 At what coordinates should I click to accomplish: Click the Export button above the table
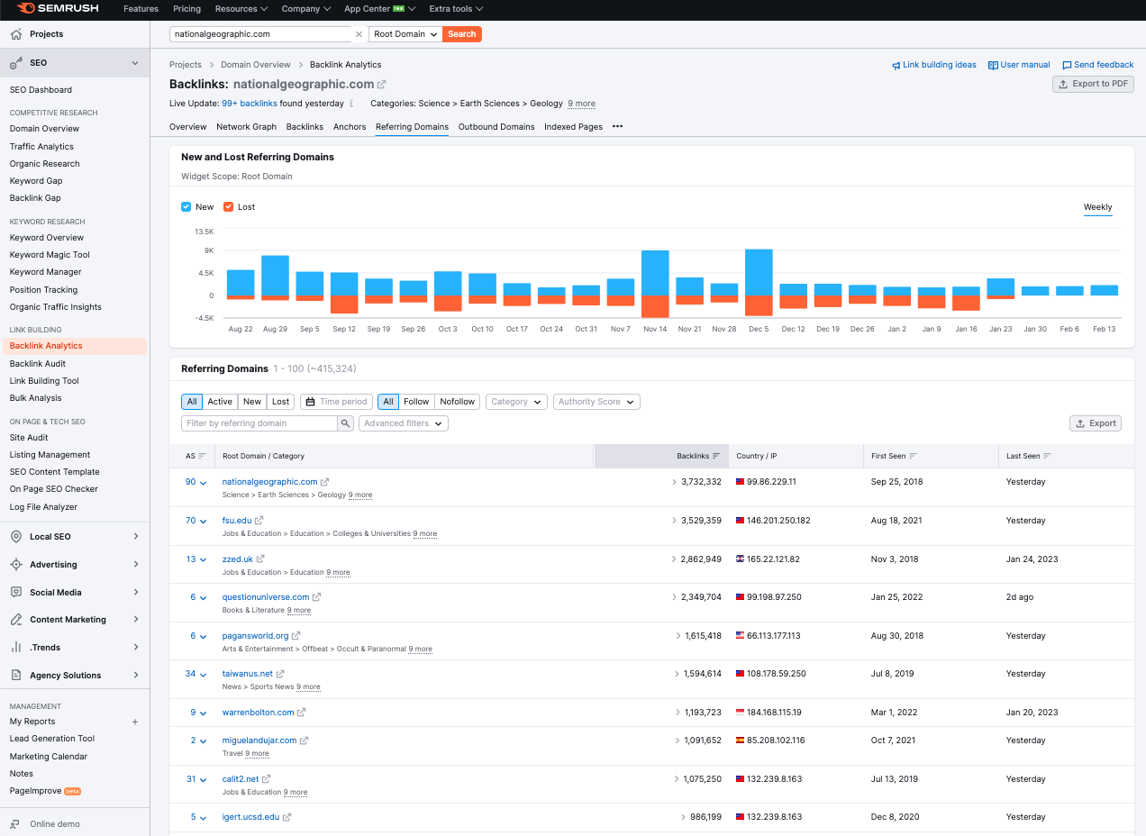(x=1096, y=423)
